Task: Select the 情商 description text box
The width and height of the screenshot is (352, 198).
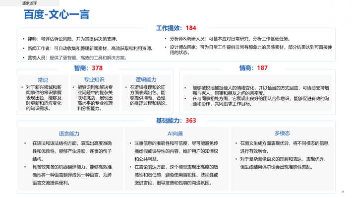Action: 257,93
